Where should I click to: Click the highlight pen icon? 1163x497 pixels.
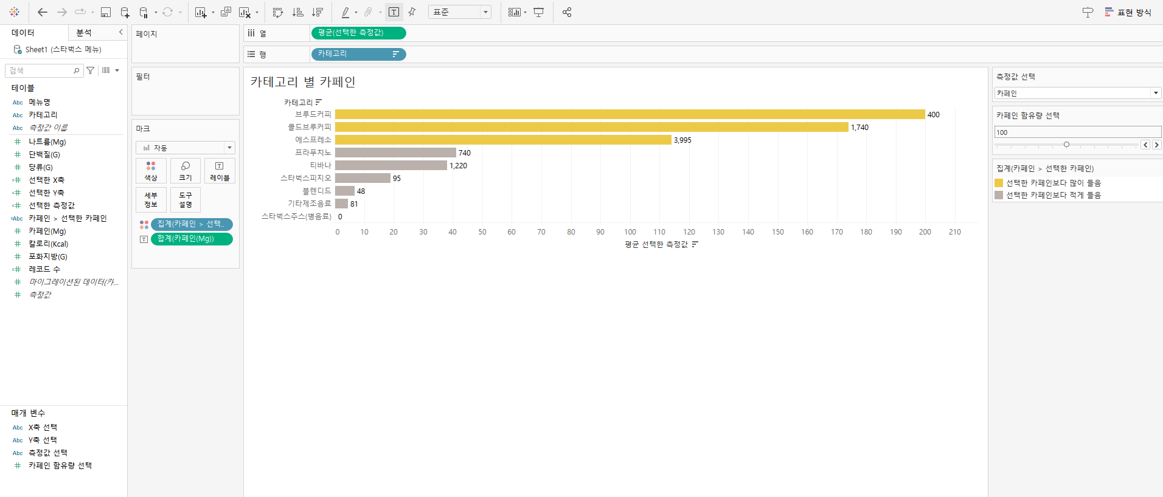[345, 12]
